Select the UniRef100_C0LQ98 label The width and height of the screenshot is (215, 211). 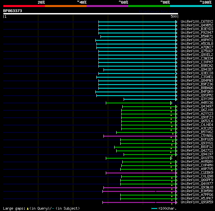[197, 177]
